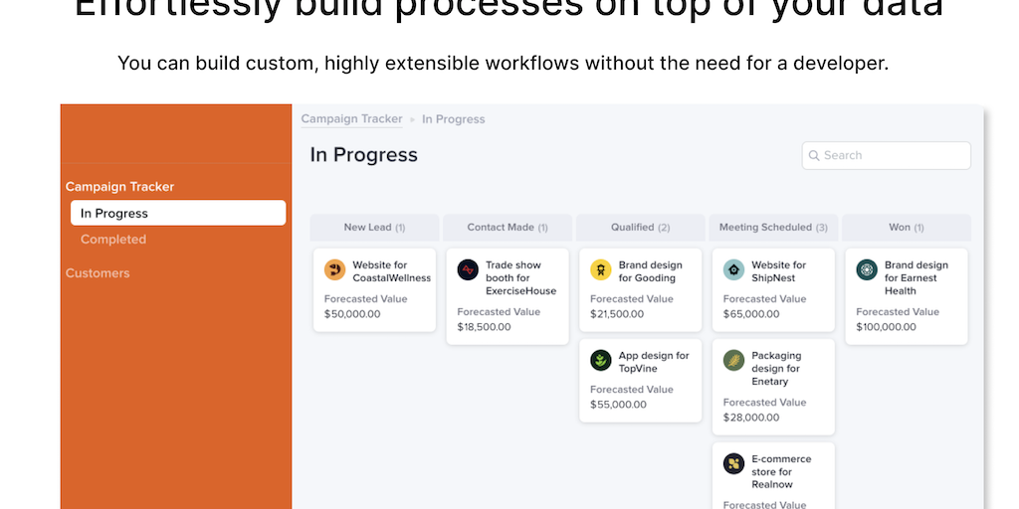
Task: Select In Progress in the sidebar
Action: pyautogui.click(x=177, y=213)
